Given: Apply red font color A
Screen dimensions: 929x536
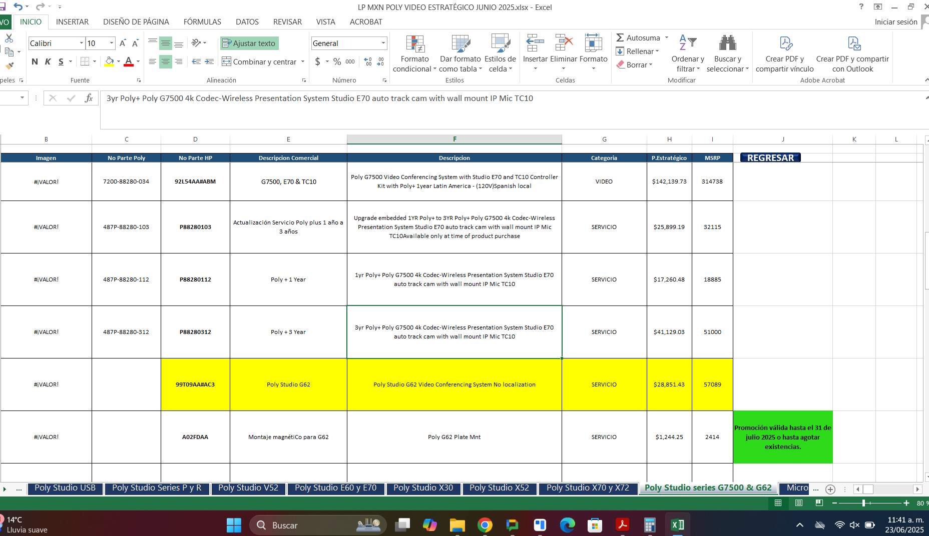Looking at the screenshot, I should pyautogui.click(x=129, y=61).
